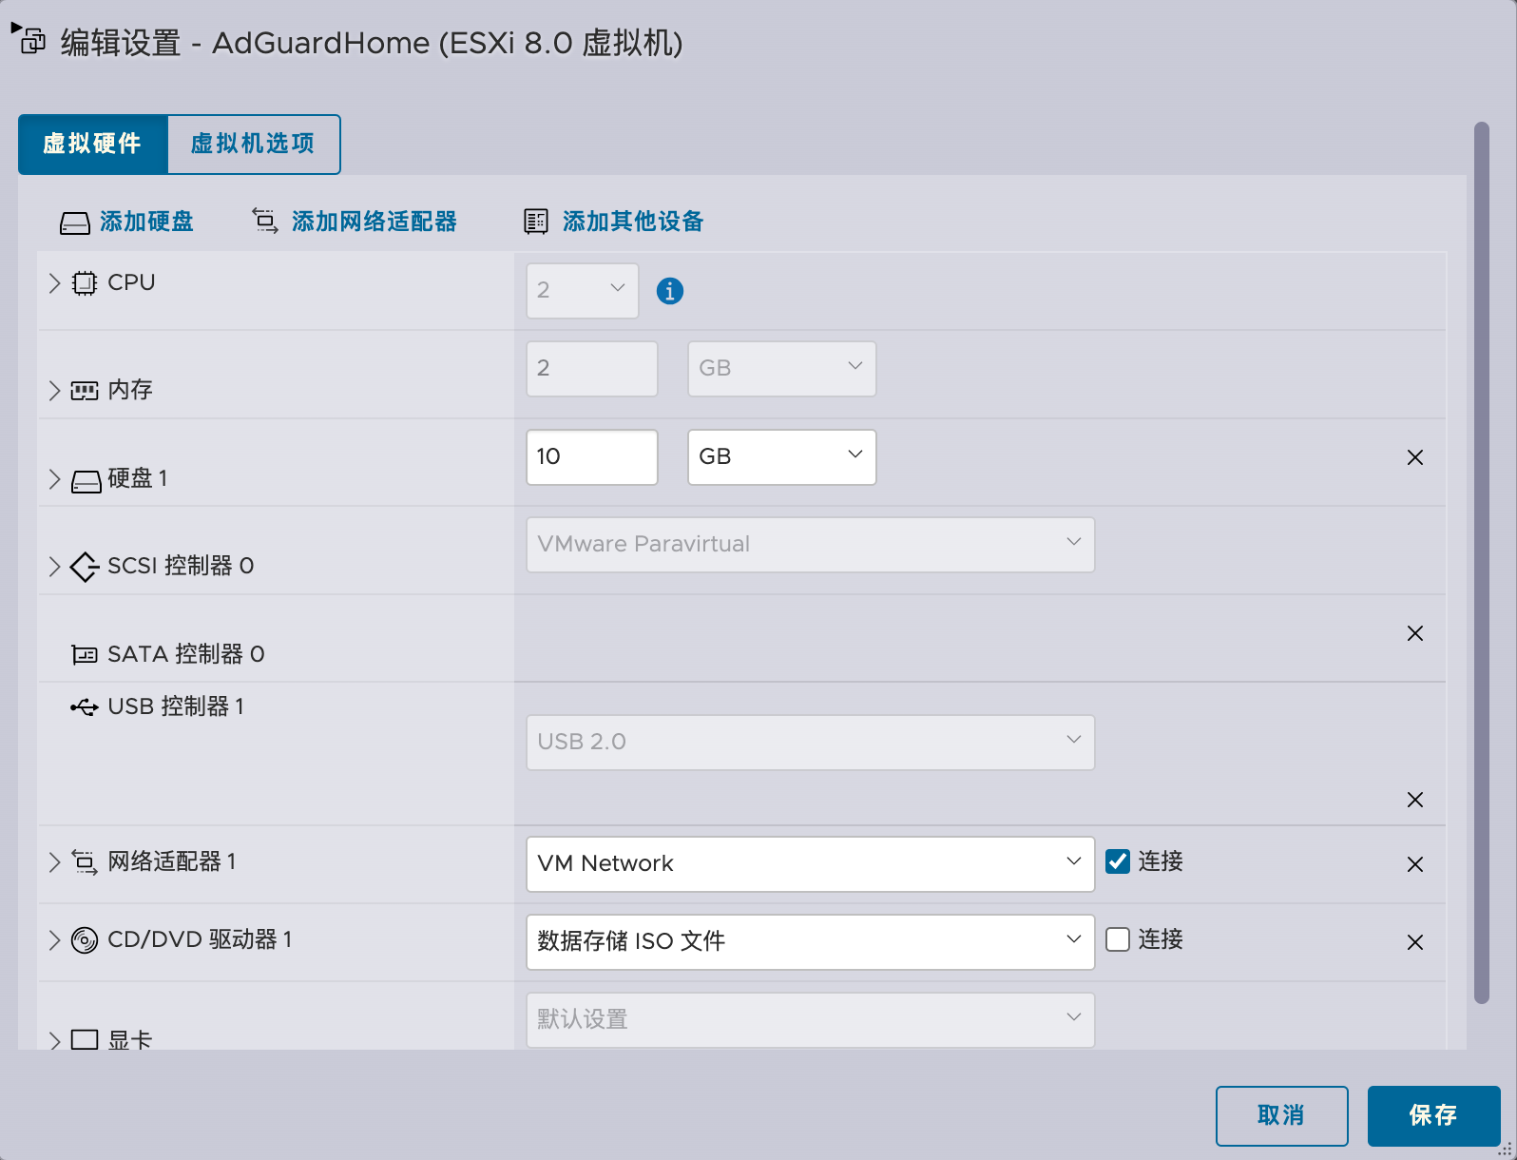Expand the 内存 row
The width and height of the screenshot is (1517, 1160).
(54, 391)
